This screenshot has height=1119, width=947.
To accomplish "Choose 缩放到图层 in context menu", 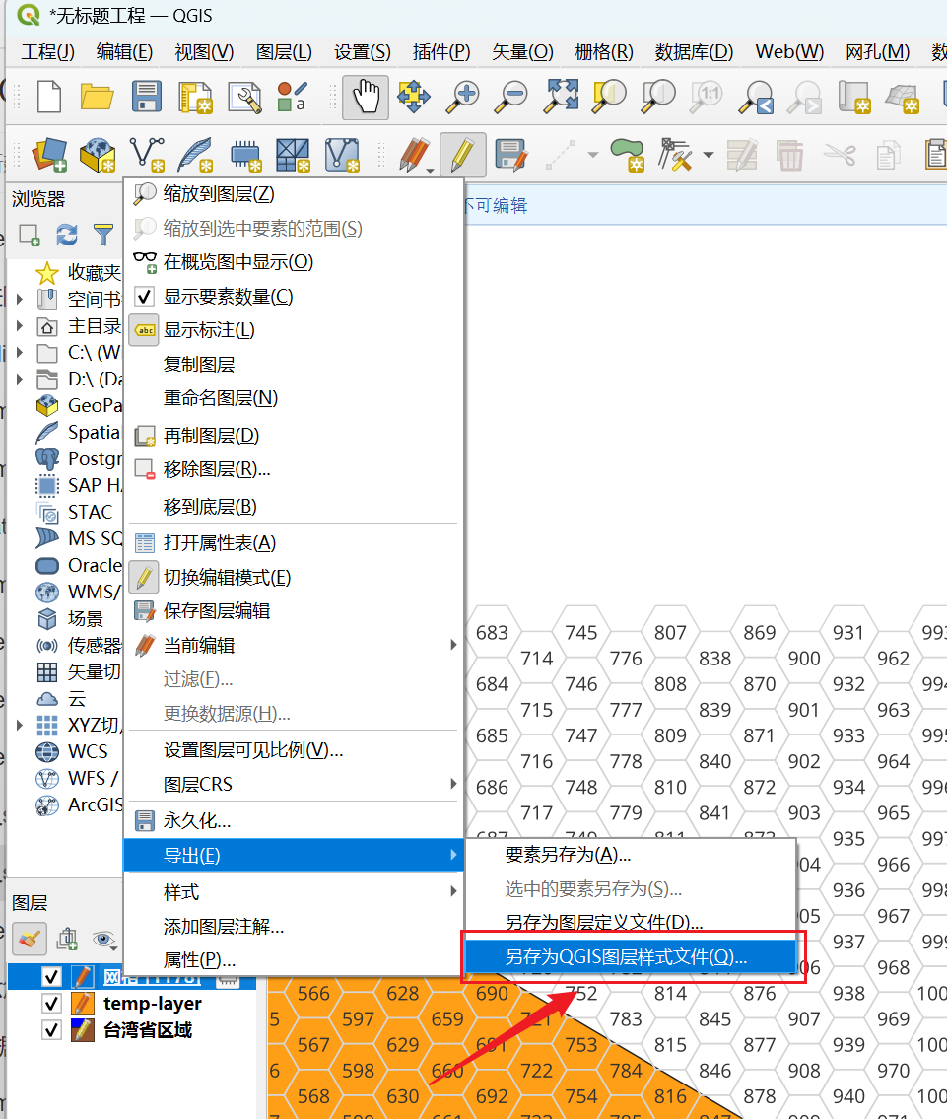I will [294, 194].
